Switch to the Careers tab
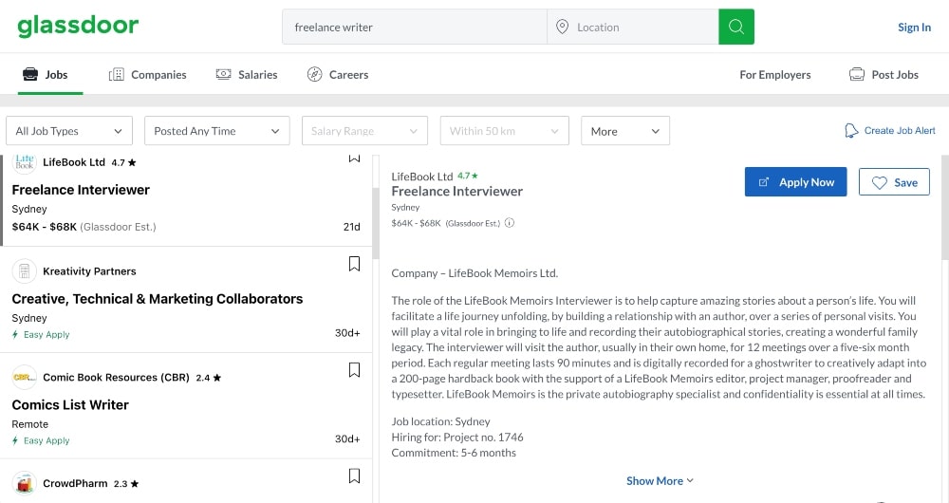Viewport: 949px width, 503px height. (x=338, y=74)
